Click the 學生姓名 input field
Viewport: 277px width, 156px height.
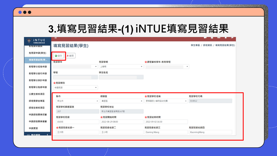point(121,77)
